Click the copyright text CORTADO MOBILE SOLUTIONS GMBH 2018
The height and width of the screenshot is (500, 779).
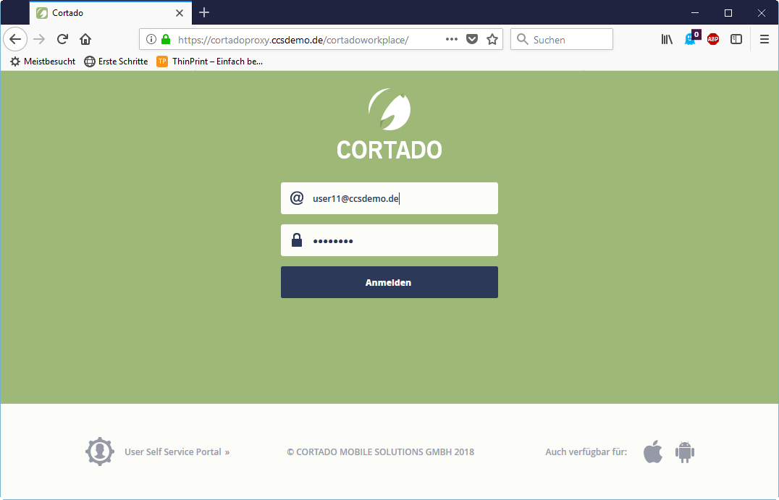tap(381, 452)
